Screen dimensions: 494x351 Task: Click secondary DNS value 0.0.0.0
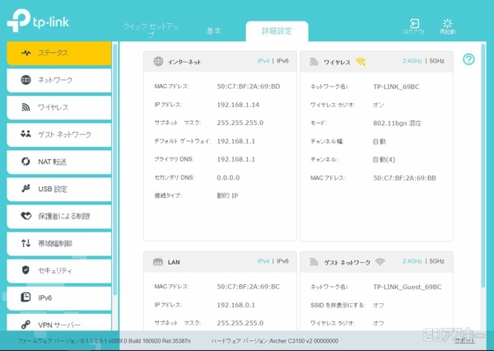[228, 177]
